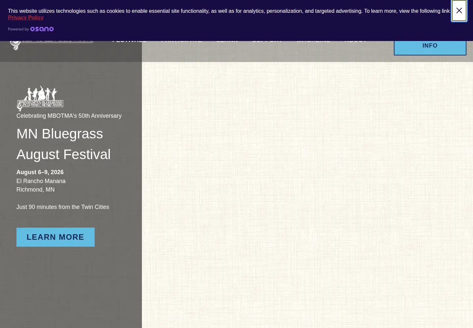
Task: Dismiss the cookie banner with the X
Action: coord(459,10)
